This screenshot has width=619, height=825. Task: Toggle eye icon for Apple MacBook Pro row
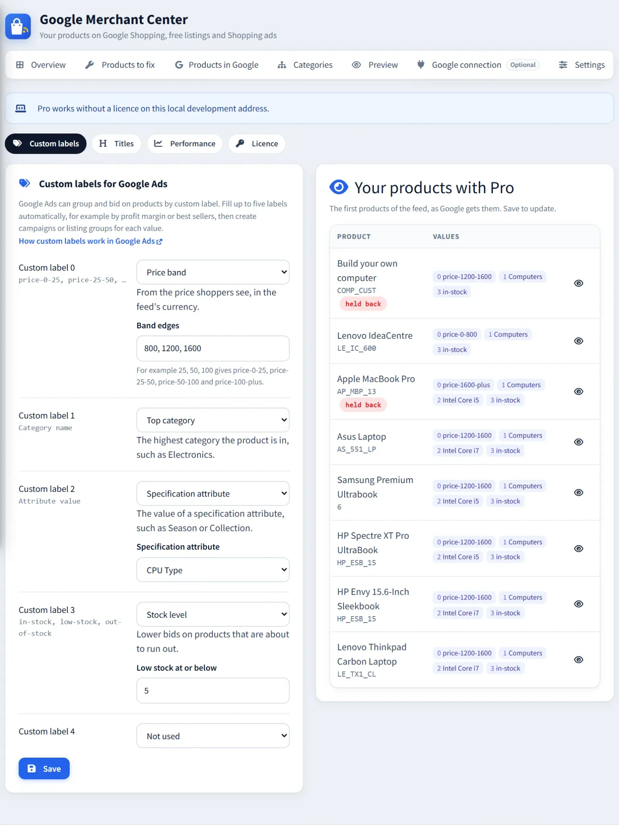click(x=578, y=391)
